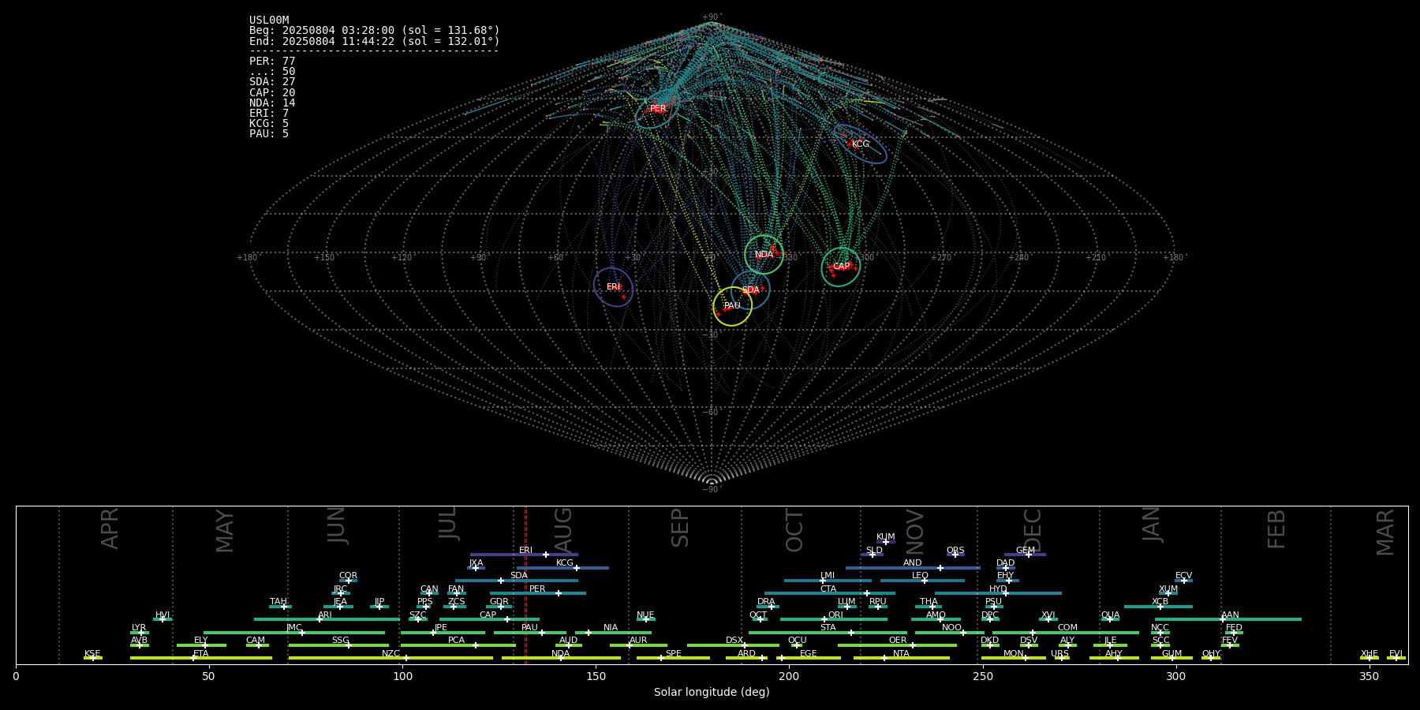Click the AUR shower bar in timeline
Viewport: 1420px width, 710px height.
638,645
